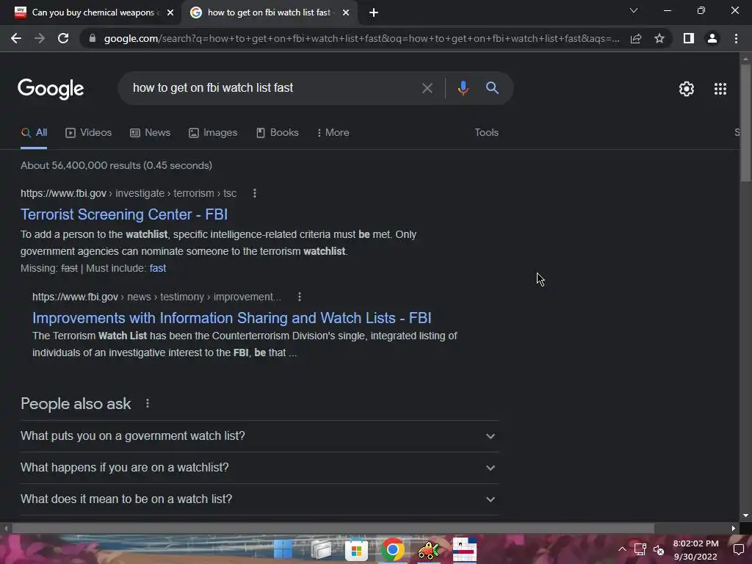The height and width of the screenshot is (564, 752).
Task: Show hidden system tray icons
Action: pyautogui.click(x=622, y=549)
